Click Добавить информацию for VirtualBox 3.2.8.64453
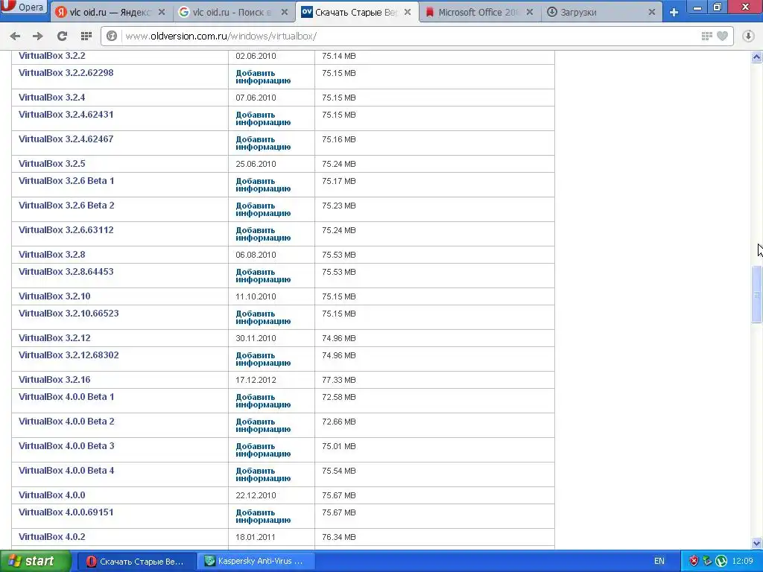The height and width of the screenshot is (572, 763). (263, 276)
